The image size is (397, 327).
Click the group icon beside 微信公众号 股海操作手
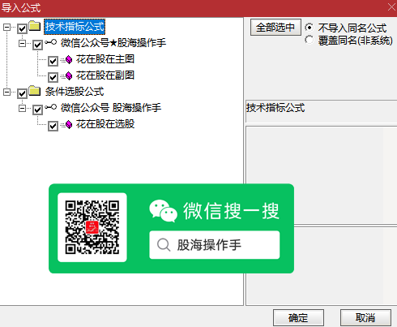(x=51, y=107)
